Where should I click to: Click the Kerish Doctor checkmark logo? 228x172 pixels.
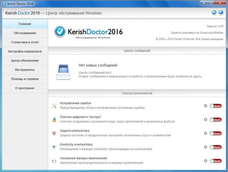coord(60,31)
